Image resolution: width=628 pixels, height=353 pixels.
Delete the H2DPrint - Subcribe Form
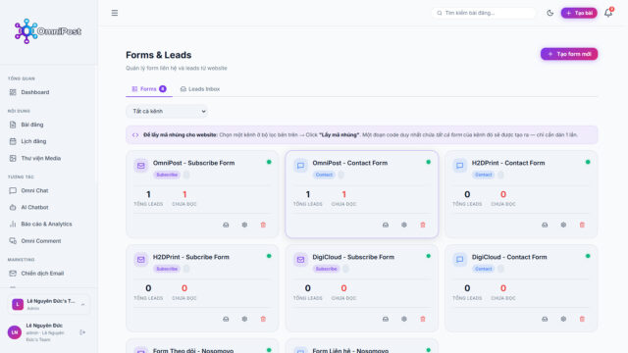pyautogui.click(x=263, y=319)
